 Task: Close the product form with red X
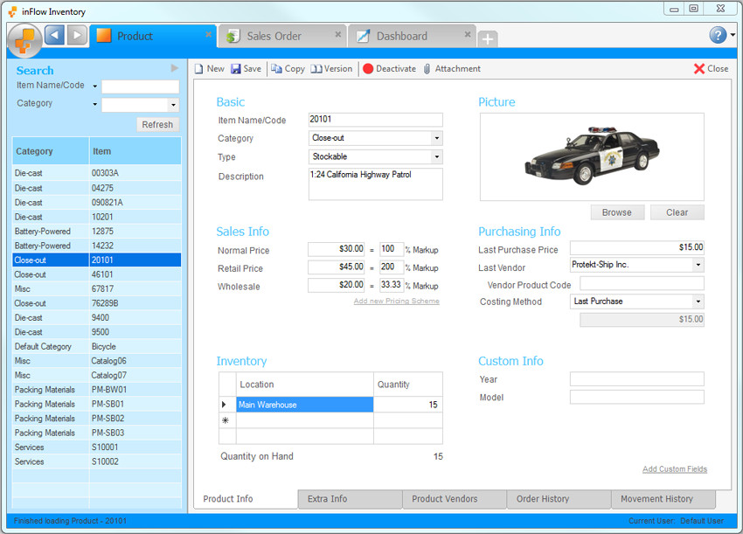pos(699,69)
